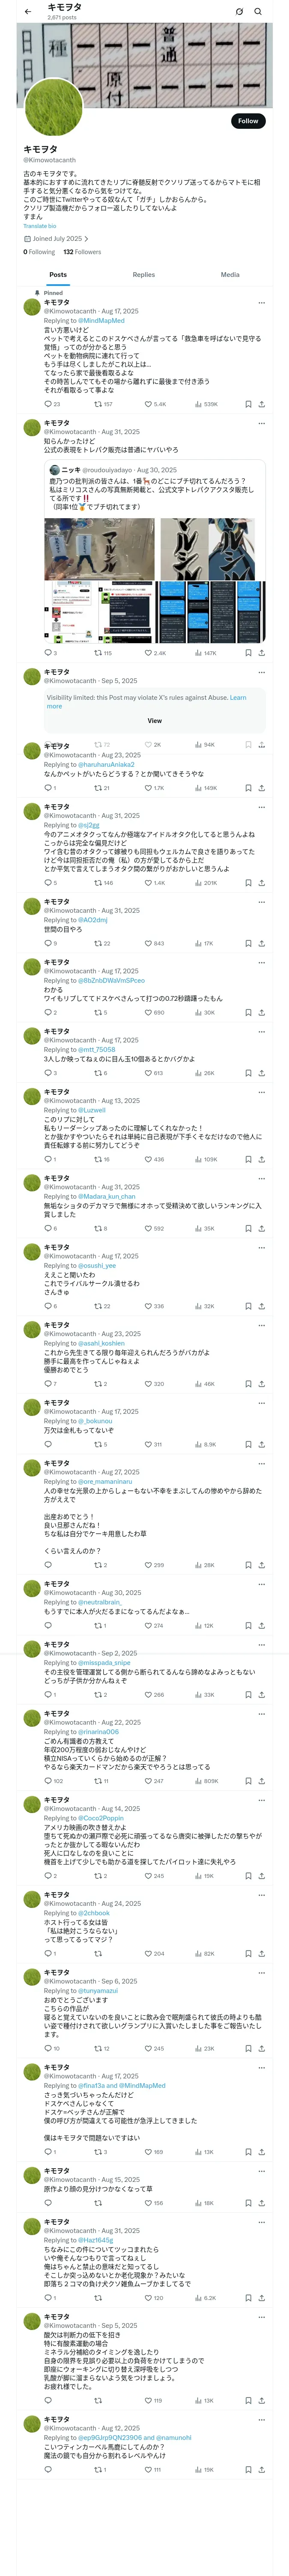Image resolution: width=289 pixels, height=2576 pixels.
Task: Switch to the Media tab
Action: pos(230,274)
